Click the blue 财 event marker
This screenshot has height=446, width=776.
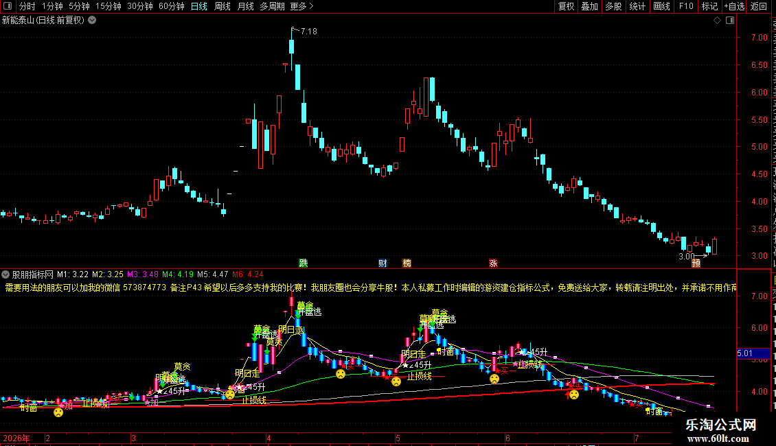[383, 263]
